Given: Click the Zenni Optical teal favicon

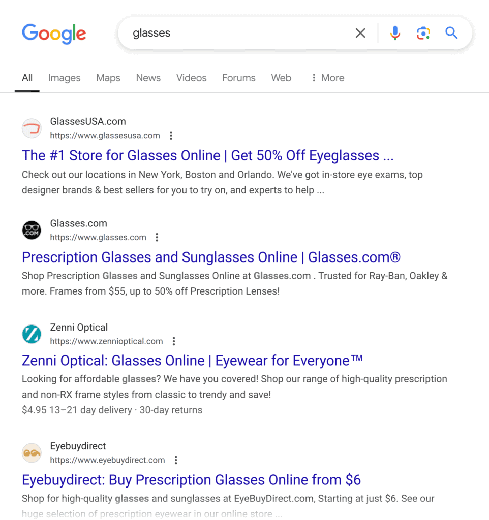Looking at the screenshot, I should tap(32, 334).
